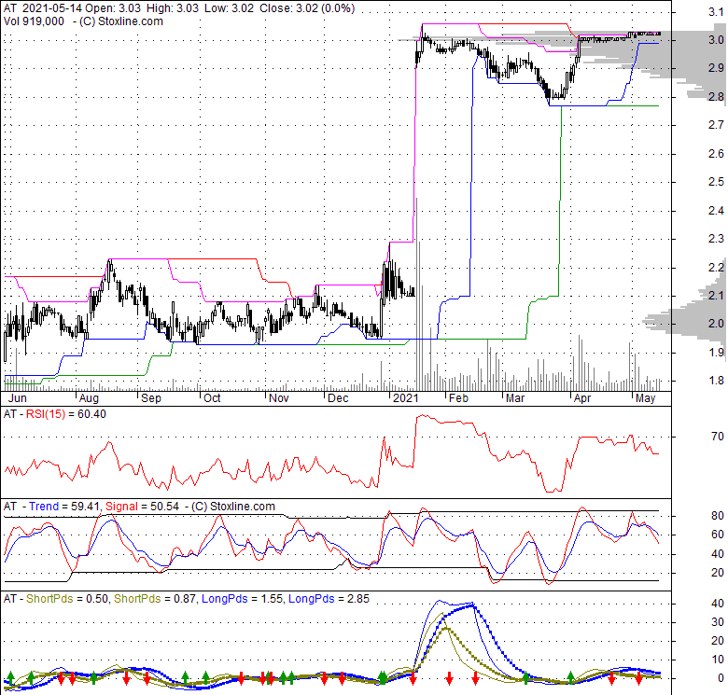Image resolution: width=728 pixels, height=695 pixels.
Task: Click price axis label 1.9
Action: (x=717, y=352)
